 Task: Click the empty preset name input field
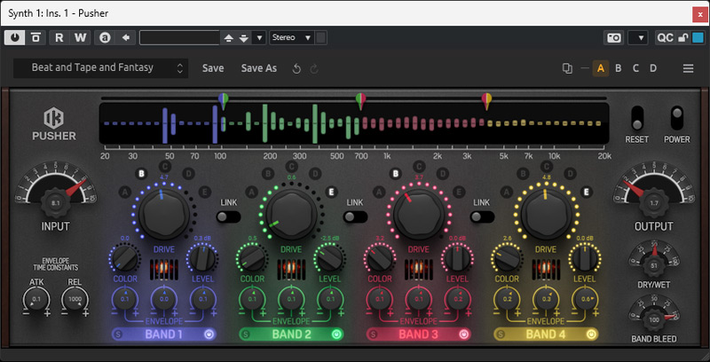pyautogui.click(x=180, y=38)
